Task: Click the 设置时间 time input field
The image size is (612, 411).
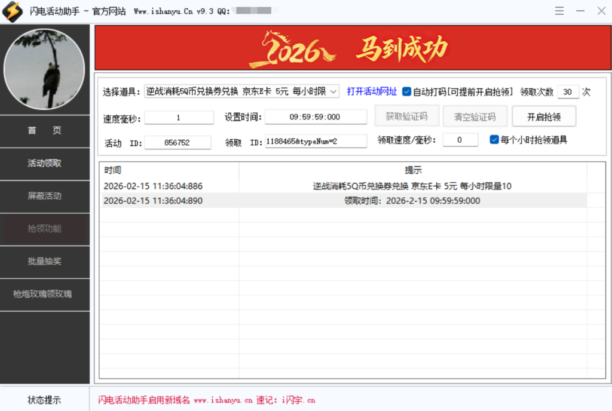Action: click(x=315, y=117)
